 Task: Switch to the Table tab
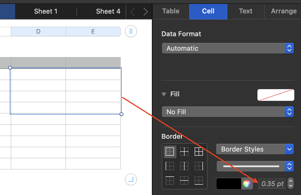[171, 11]
